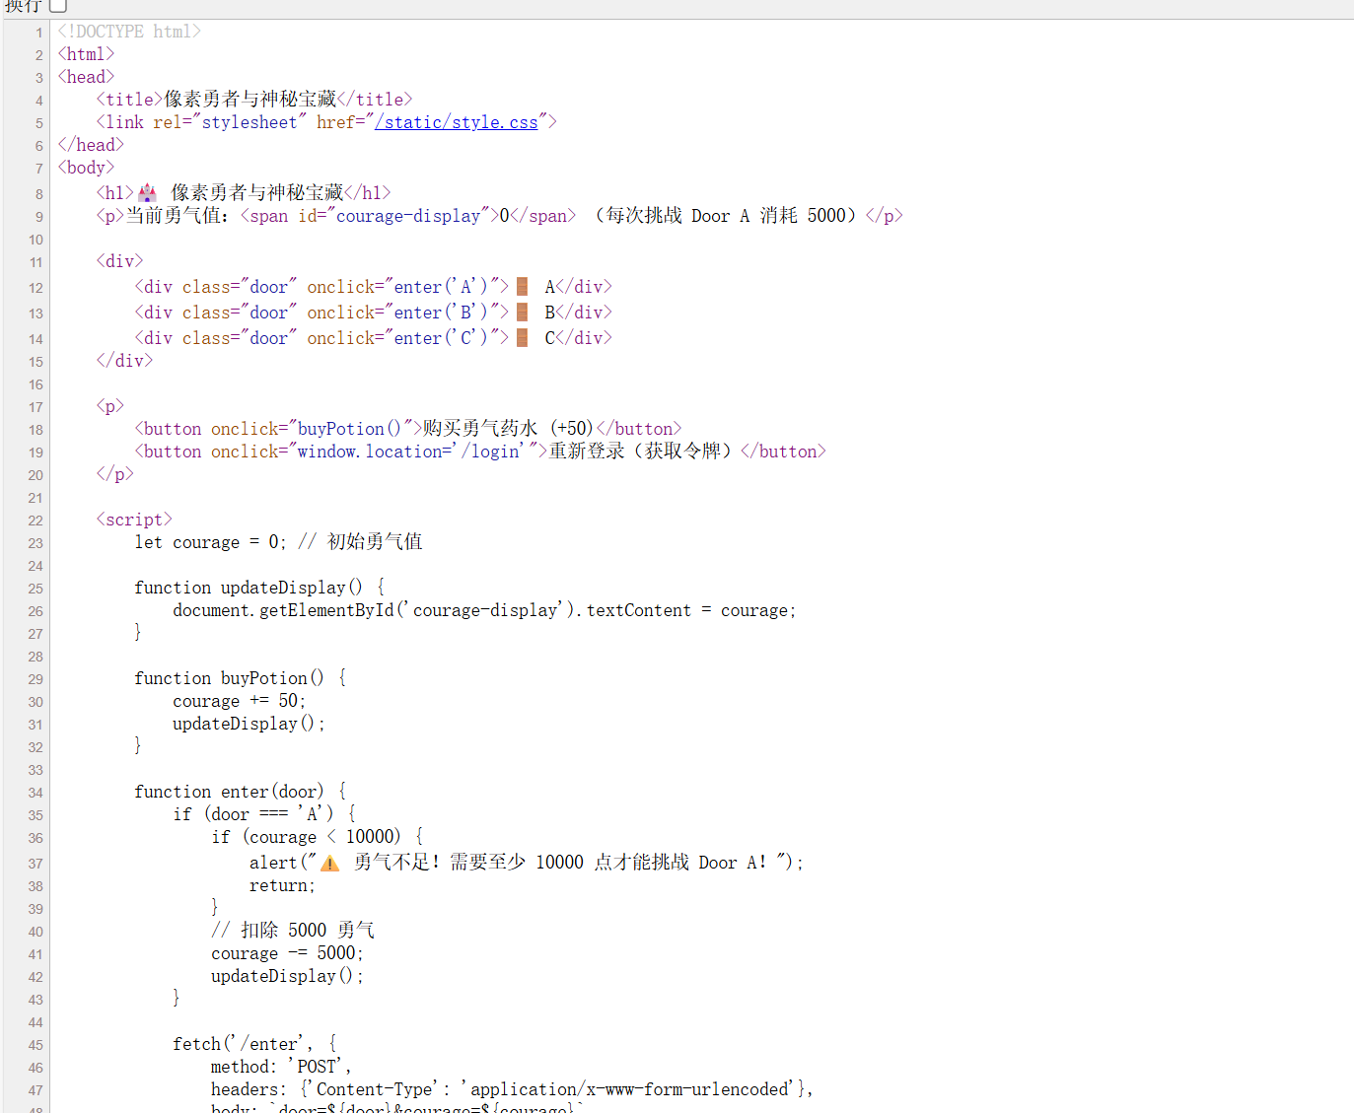Click line number 1 in the gutter
Viewport: 1354px width, 1113px height.
(x=38, y=32)
